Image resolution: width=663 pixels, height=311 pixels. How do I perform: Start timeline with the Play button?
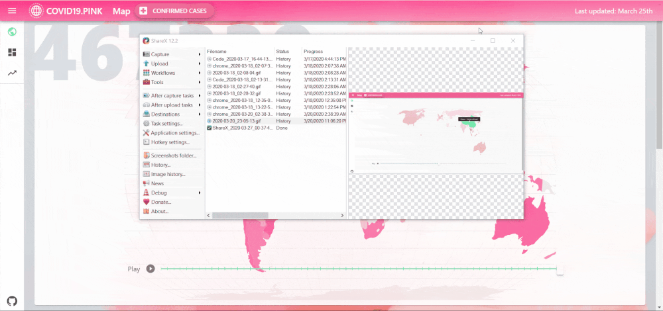151,269
